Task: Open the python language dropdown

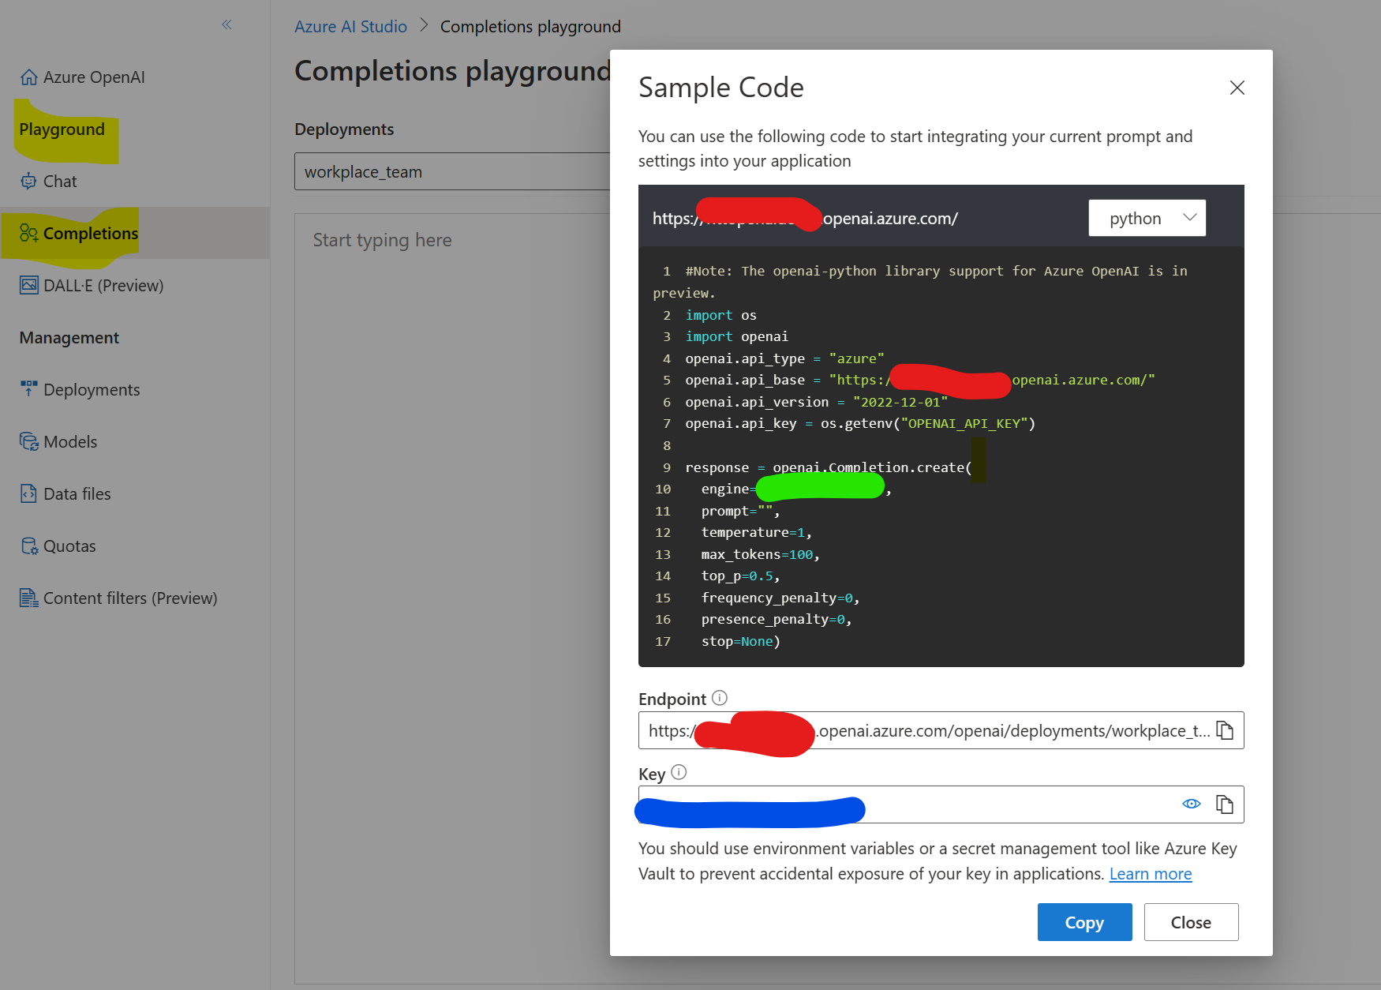Action: pyautogui.click(x=1147, y=218)
